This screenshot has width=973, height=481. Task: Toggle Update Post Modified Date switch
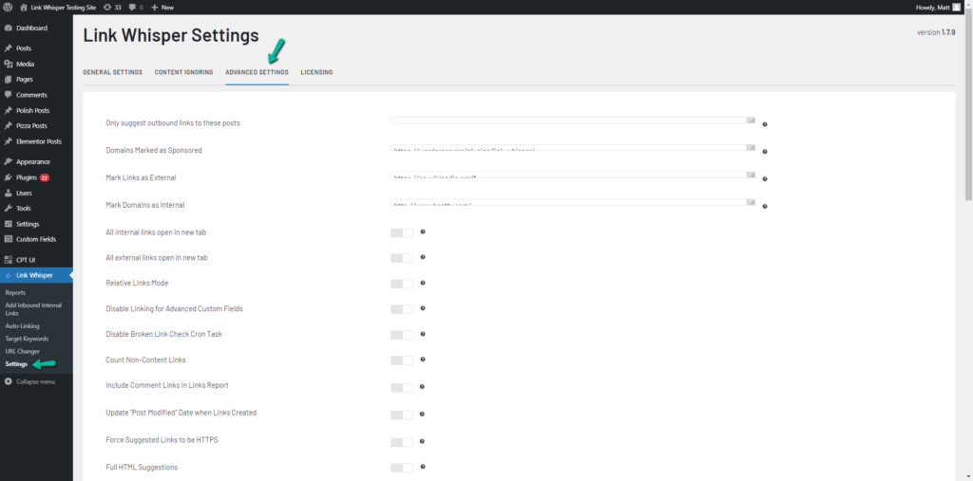pyautogui.click(x=402, y=415)
